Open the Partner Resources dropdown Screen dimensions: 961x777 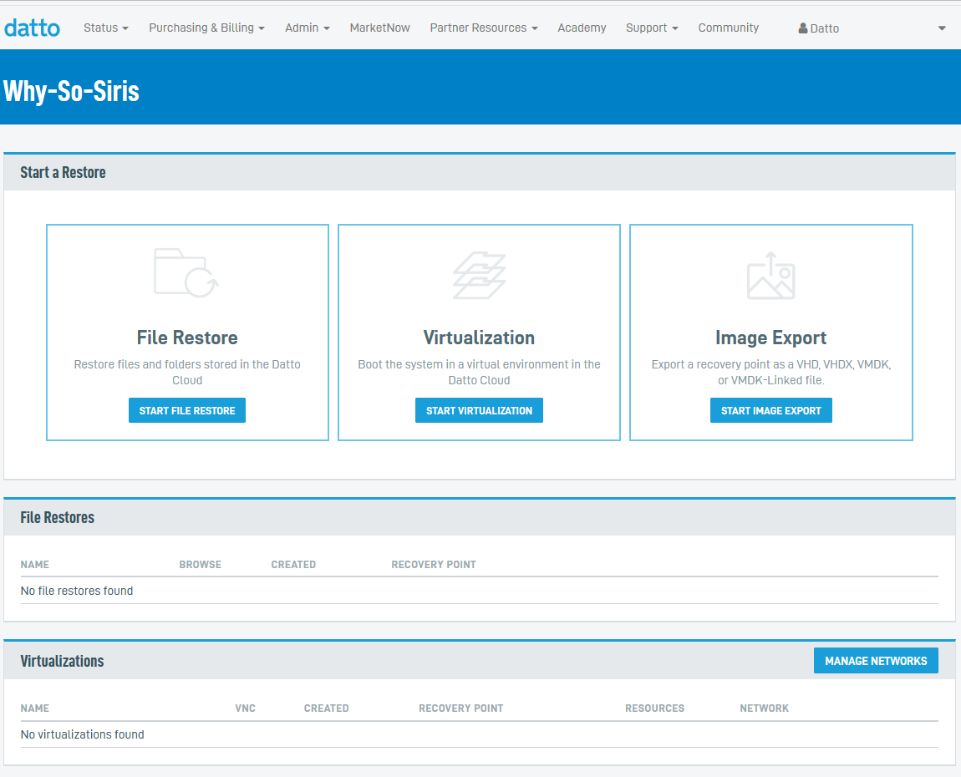click(x=483, y=28)
